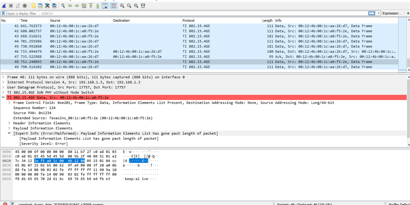Select packet 46 at time 733.494479
Image resolution: width=410 pixels, height=205 pixels.
click(199, 52)
